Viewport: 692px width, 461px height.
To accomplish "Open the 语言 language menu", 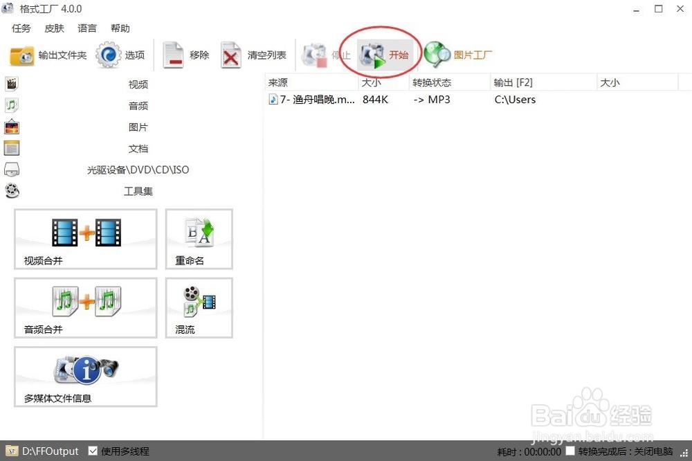I will tap(86, 28).
